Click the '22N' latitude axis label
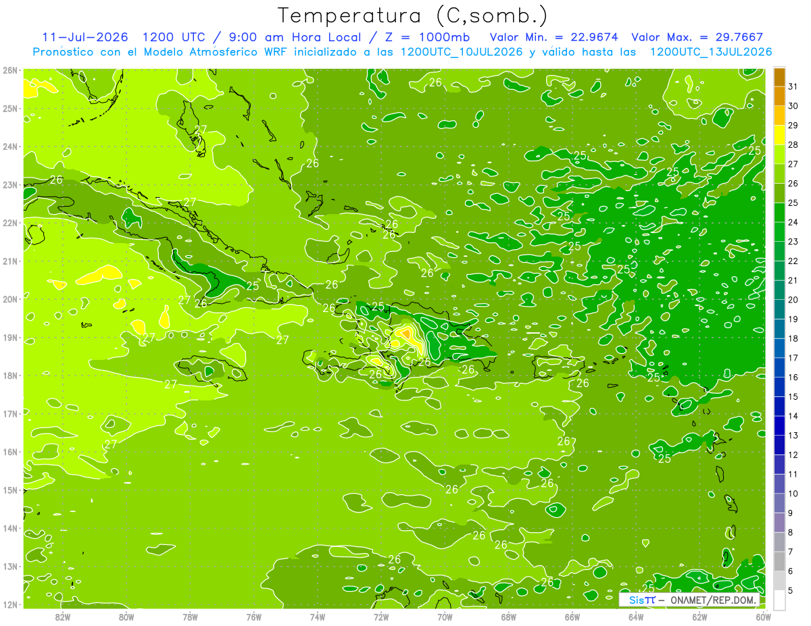Image resolution: width=811 pixels, height=626 pixels. [x=9, y=223]
